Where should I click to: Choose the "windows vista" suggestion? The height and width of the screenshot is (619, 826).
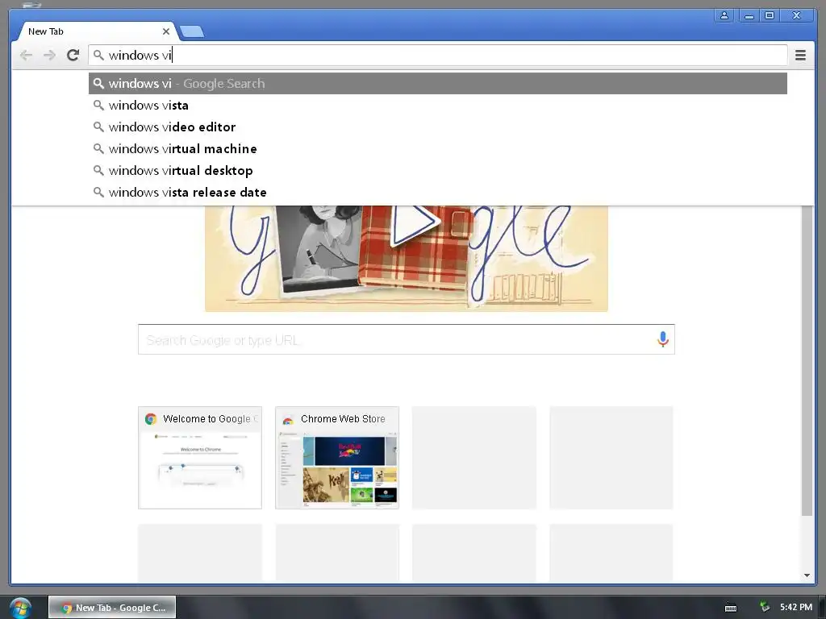(x=438, y=106)
